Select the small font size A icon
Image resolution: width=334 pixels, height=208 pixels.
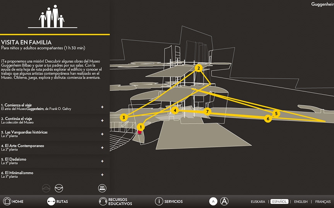click(x=213, y=201)
